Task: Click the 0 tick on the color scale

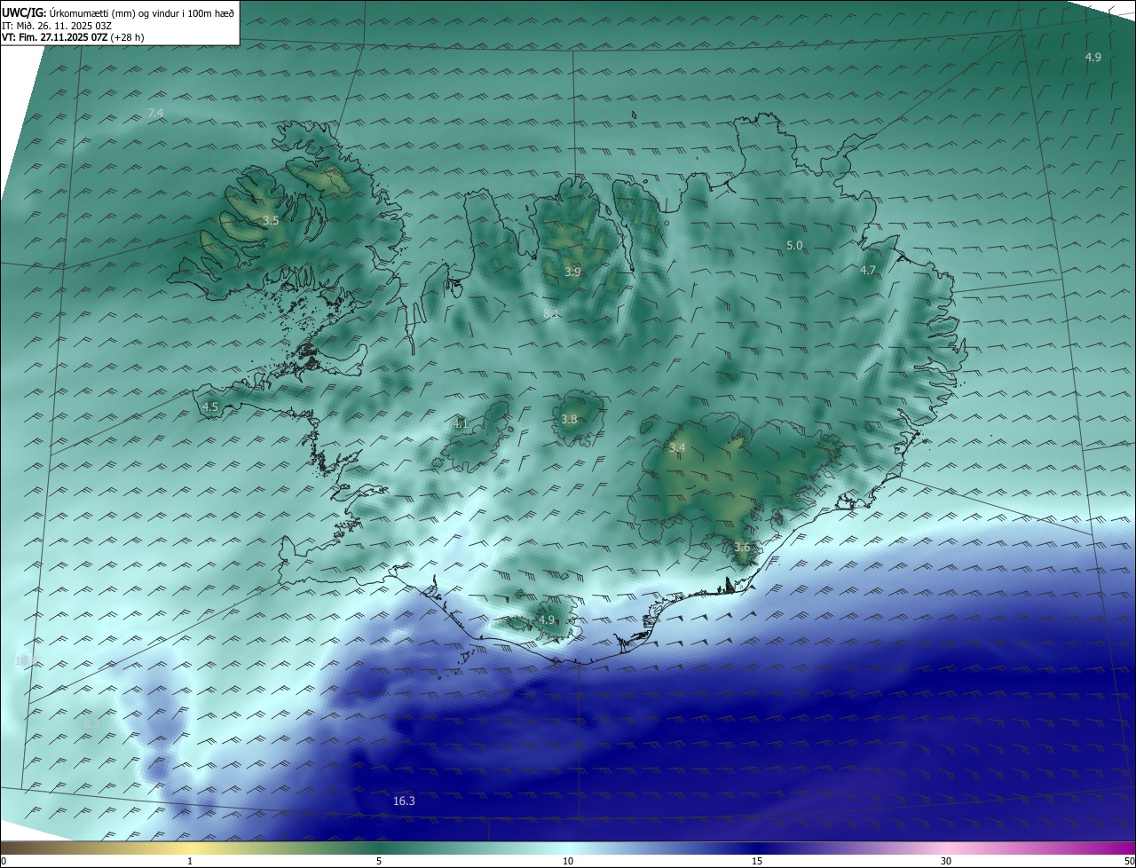Action: pos(4,861)
